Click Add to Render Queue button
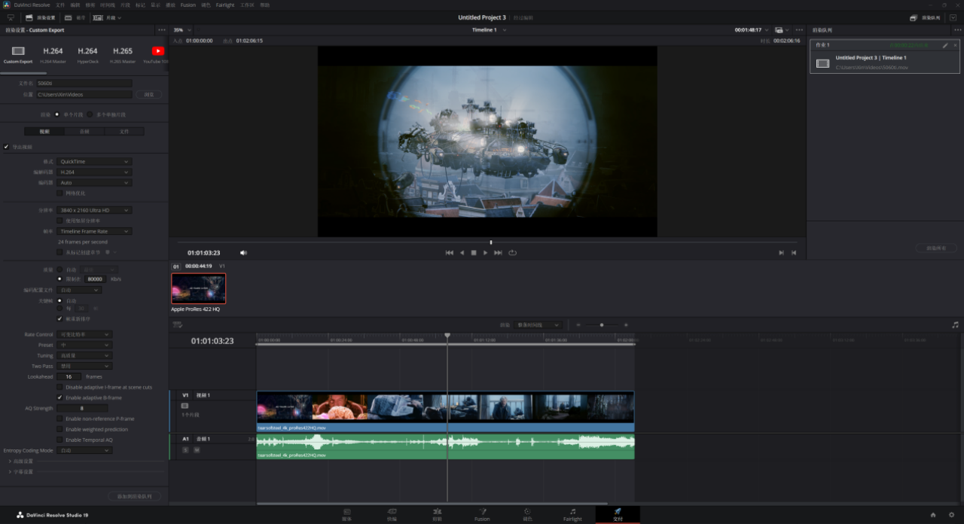This screenshot has height=524, width=964. coord(135,497)
